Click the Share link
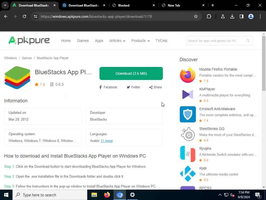This screenshot has width=266, height=200. pos(155,87)
